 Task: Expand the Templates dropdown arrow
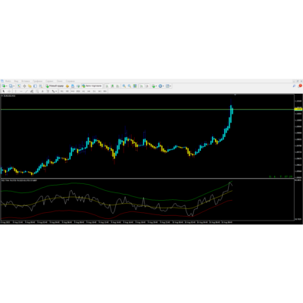pyautogui.click(x=170, y=86)
